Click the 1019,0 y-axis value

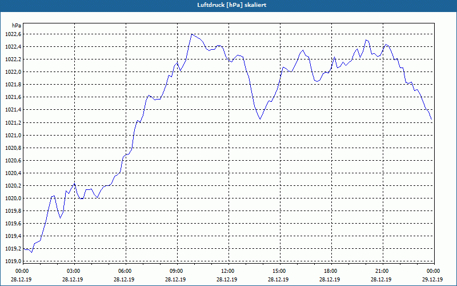(x=13, y=261)
